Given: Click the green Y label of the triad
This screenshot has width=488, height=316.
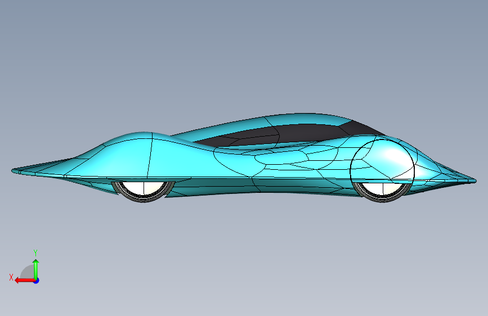Looking at the screenshot, I should pos(35,253).
